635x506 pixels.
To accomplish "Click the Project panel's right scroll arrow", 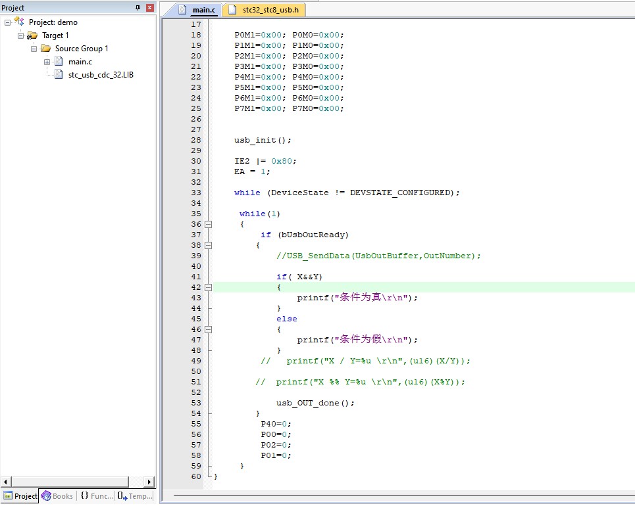I will point(149,482).
